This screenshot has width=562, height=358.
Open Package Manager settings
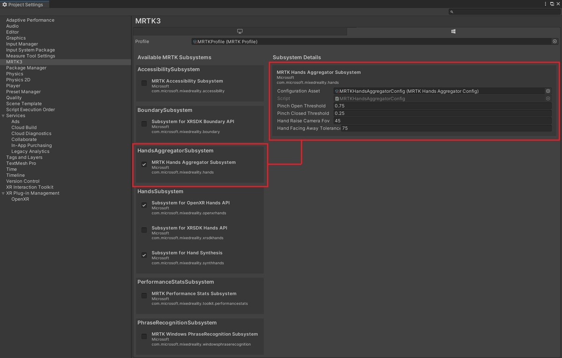tap(26, 68)
